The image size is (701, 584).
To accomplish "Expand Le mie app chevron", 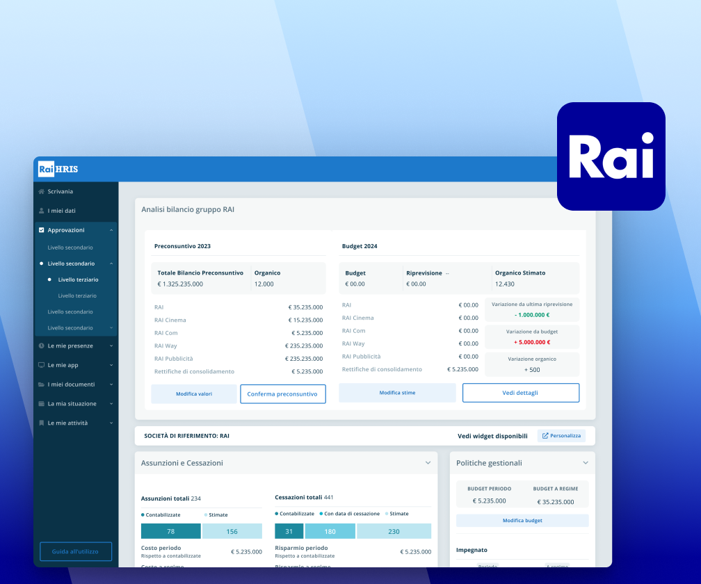I will pyautogui.click(x=111, y=365).
